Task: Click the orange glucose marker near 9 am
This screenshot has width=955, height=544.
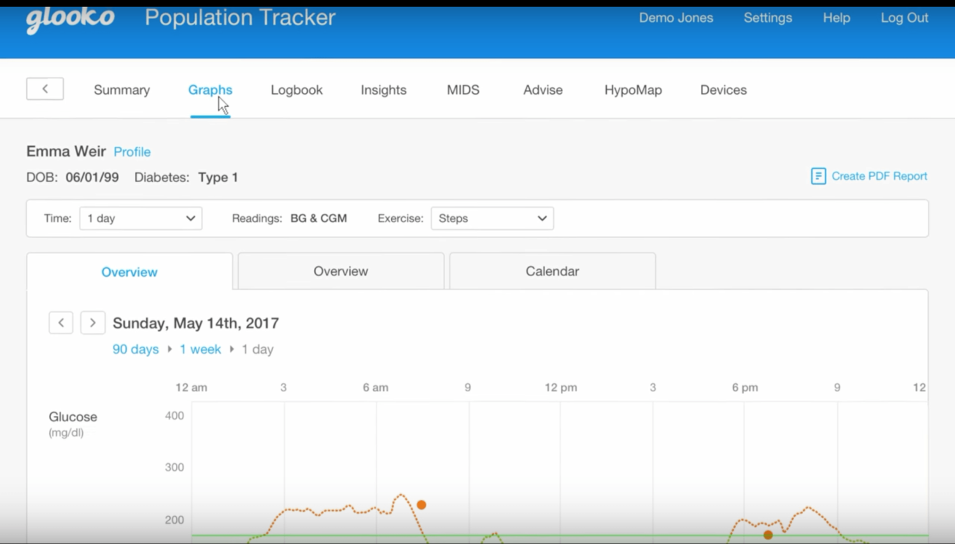Action: [x=421, y=505]
